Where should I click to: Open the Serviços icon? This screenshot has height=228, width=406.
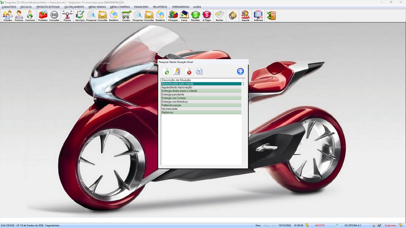pyautogui.click(x=80, y=16)
